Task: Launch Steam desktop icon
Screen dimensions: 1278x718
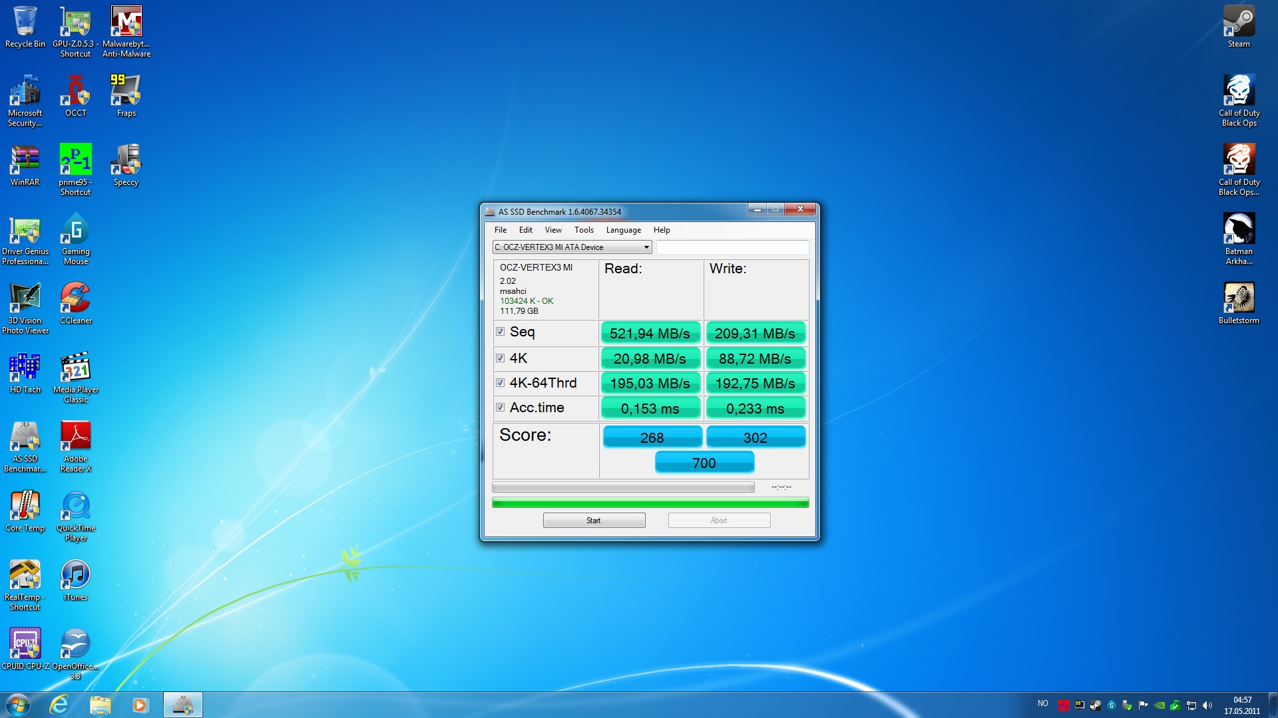Action: coord(1239,27)
